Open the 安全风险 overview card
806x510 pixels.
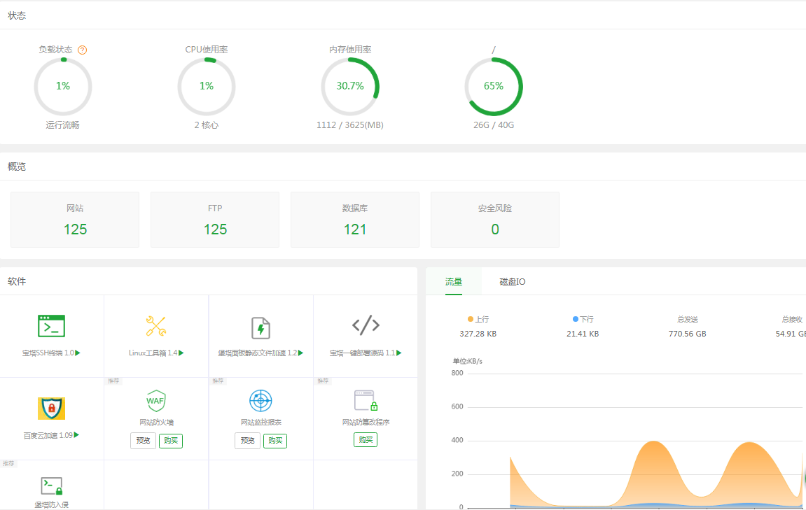[x=495, y=220]
